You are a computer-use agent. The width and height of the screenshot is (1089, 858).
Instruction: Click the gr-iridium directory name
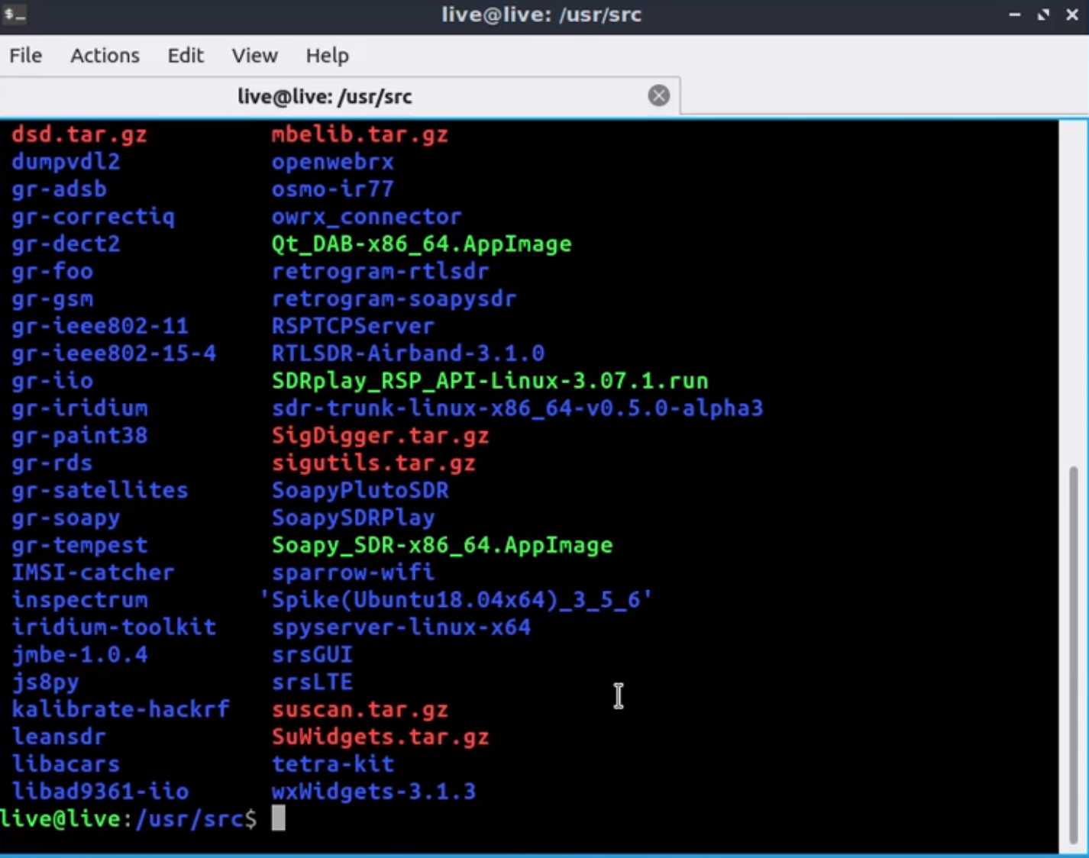pyautogui.click(x=79, y=408)
